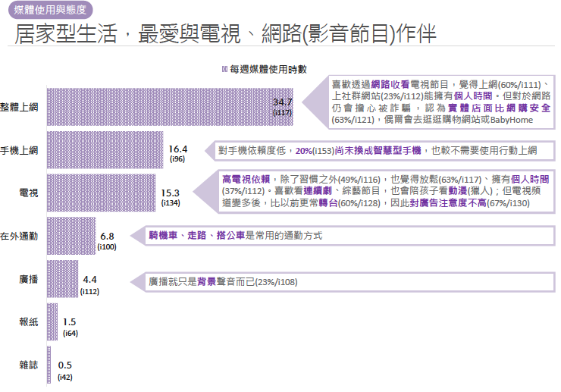561x392 pixels.
Task: Click the 電視 bar in chart
Action: [x=102, y=193]
